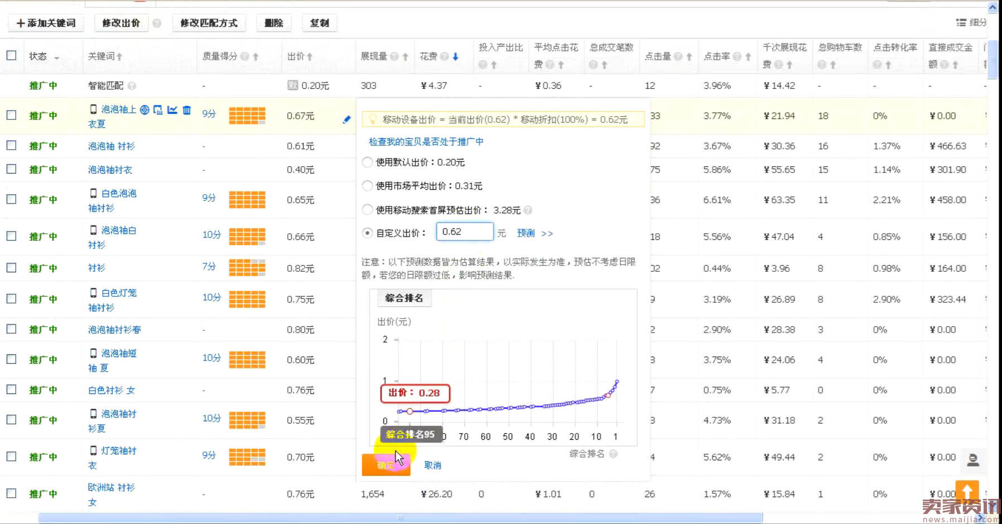Click the horizontal scrollbar at the bottom

[x=400, y=518]
